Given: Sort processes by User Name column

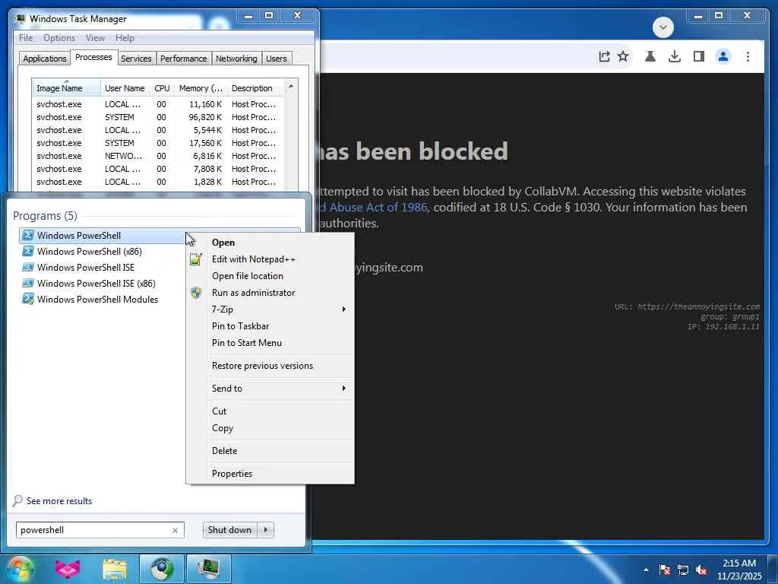Looking at the screenshot, I should point(125,88).
